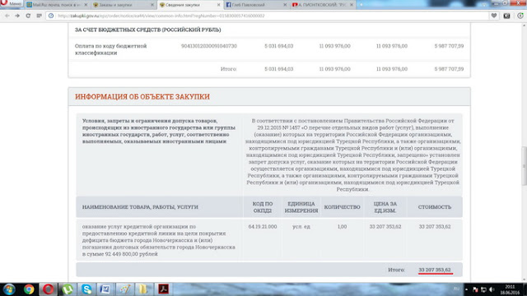This screenshot has width=527, height=296.
Task: Launch Google Chrome from taskbar
Action: click(x=29, y=289)
